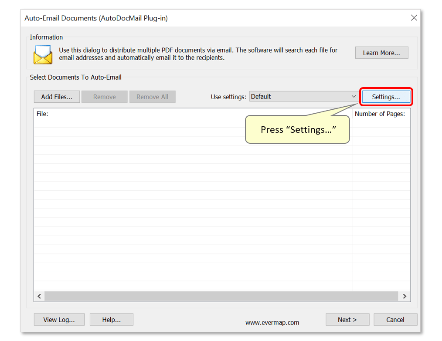Screen dimensions: 442x341
Task: Click the envelope mail icon
Action: (43, 54)
